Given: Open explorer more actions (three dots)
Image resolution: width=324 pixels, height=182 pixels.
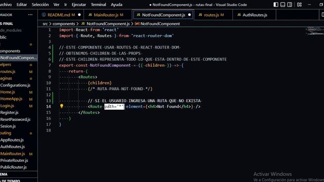Looking at the screenshot, I should (30, 15).
